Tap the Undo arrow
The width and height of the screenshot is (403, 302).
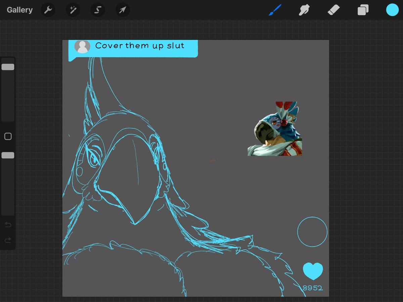[8, 225]
